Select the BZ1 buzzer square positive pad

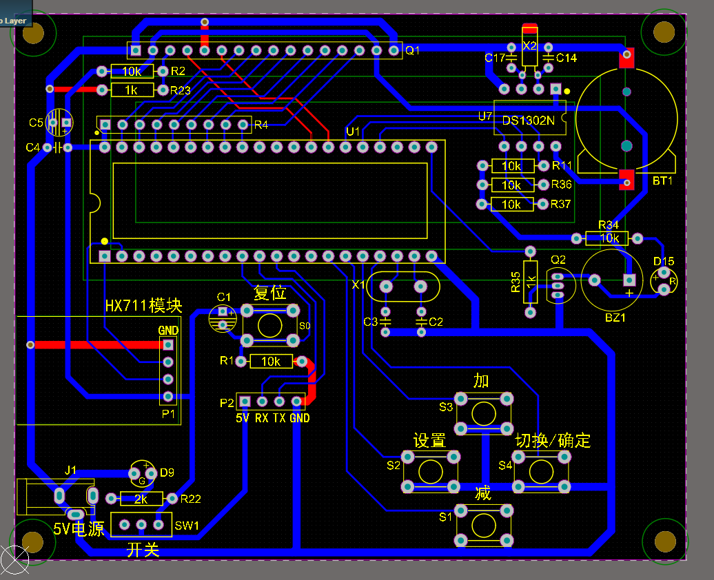coord(629,280)
